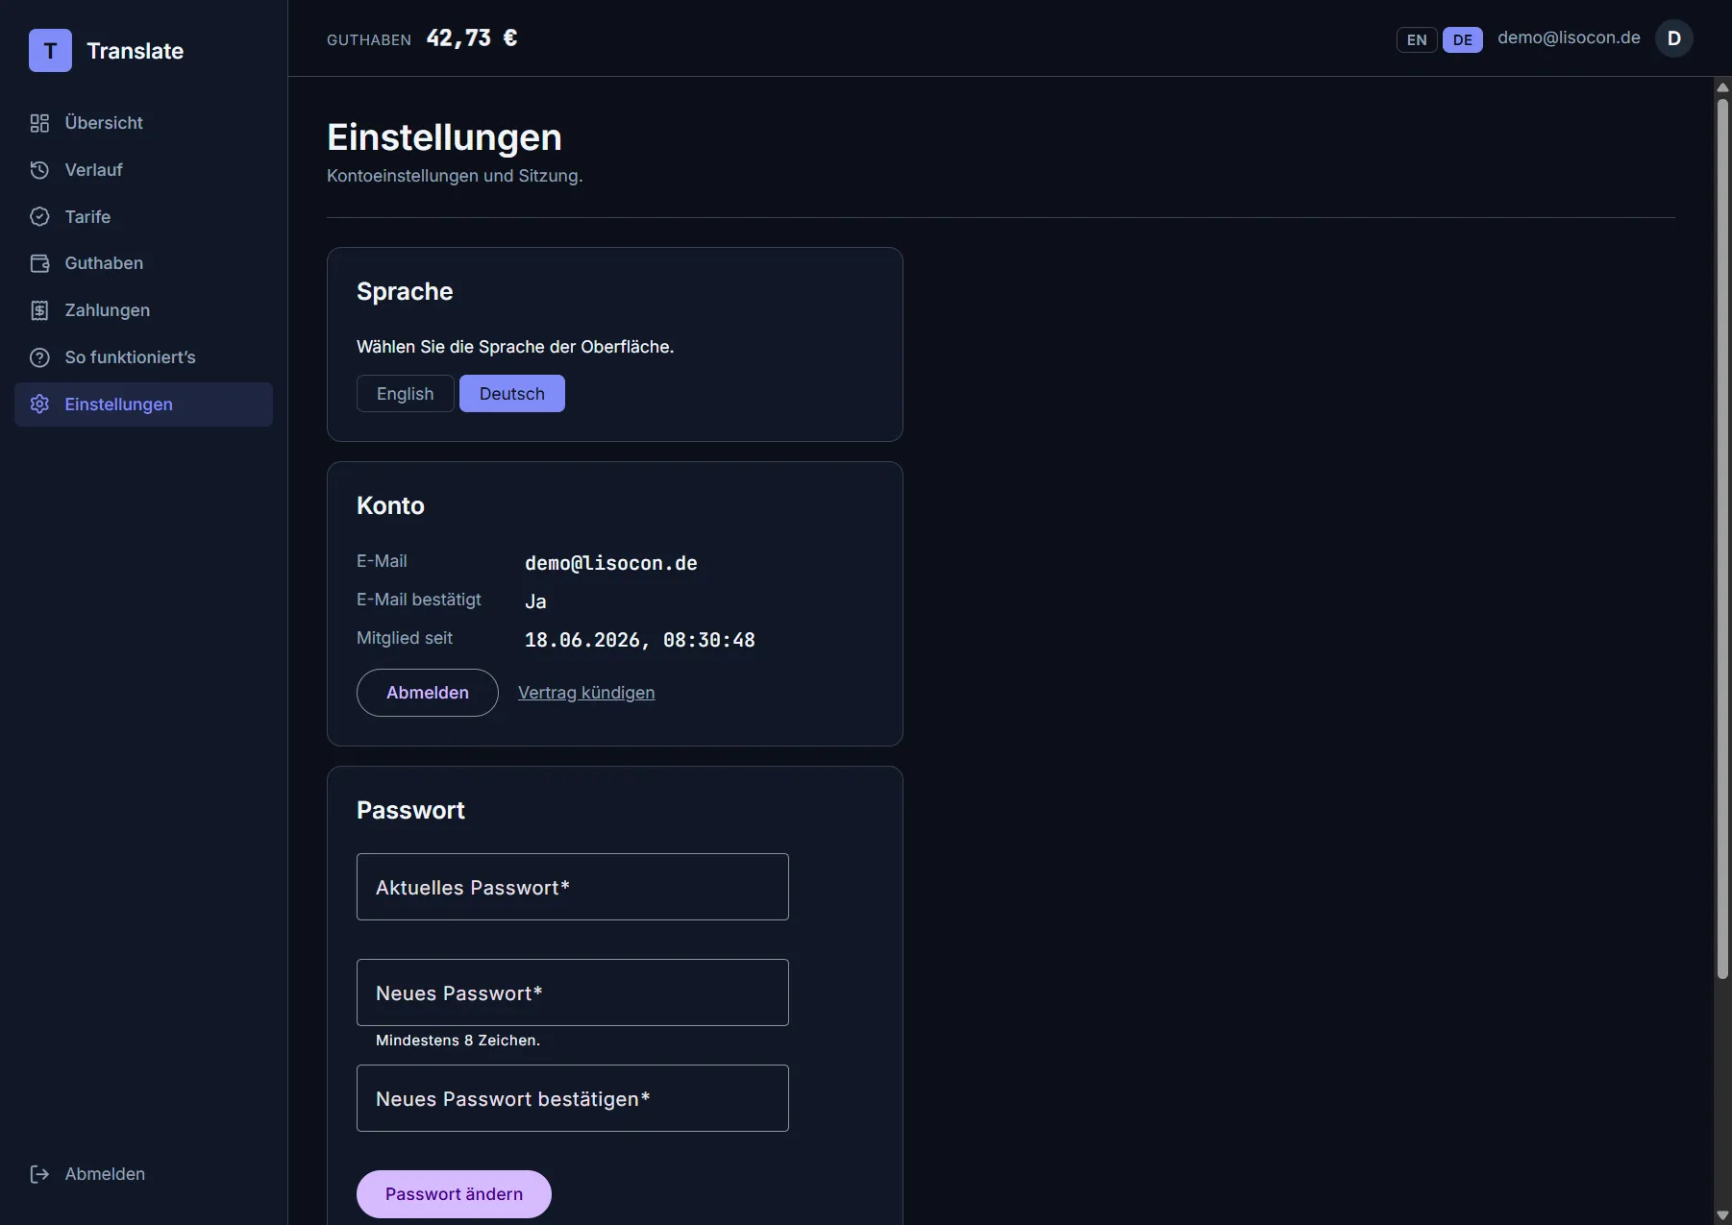Image resolution: width=1732 pixels, height=1225 pixels.
Task: Click the date 18.06.2026, 08:30:48
Action: coord(640,640)
